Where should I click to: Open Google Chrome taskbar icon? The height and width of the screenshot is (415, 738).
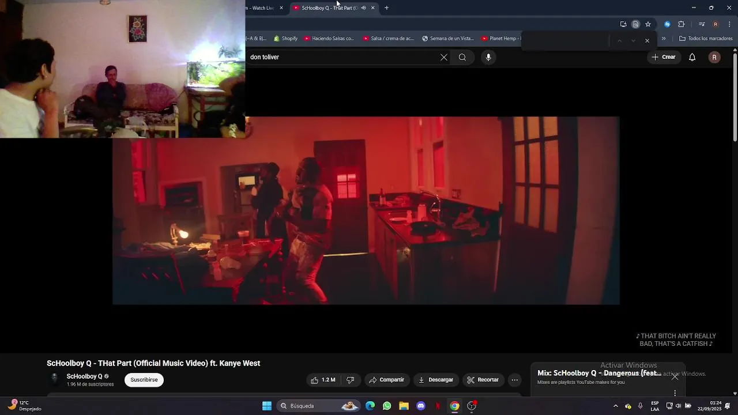pos(454,406)
